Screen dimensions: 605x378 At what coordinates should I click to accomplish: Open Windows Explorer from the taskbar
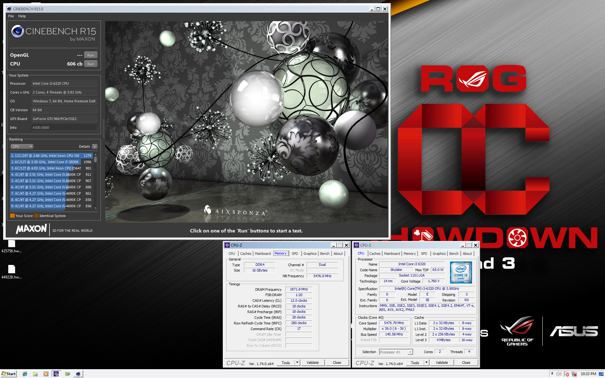point(35,374)
